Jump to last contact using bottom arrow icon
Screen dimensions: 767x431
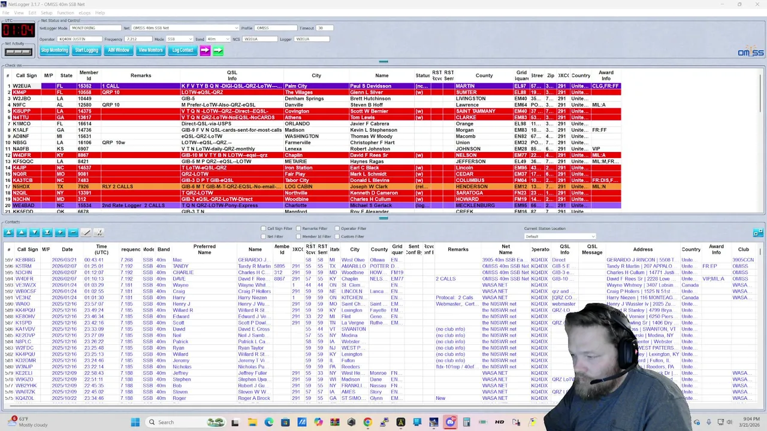point(47,232)
